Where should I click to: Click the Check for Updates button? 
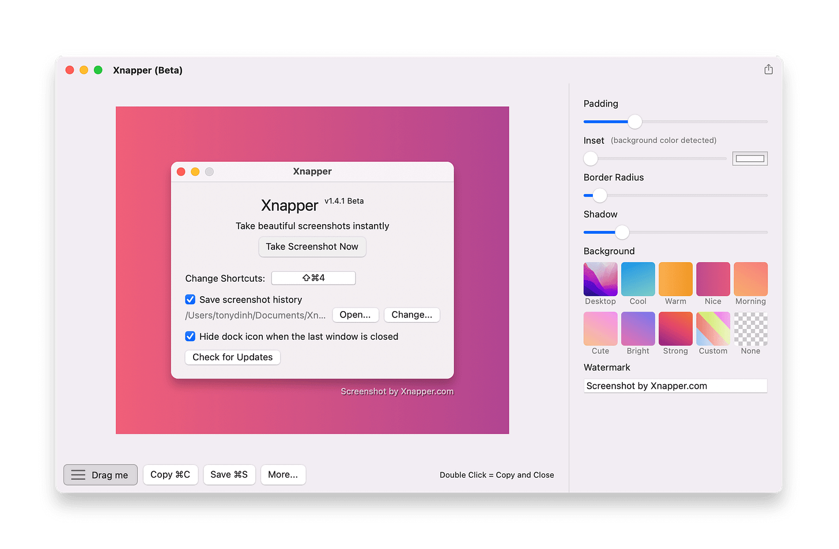[233, 357]
